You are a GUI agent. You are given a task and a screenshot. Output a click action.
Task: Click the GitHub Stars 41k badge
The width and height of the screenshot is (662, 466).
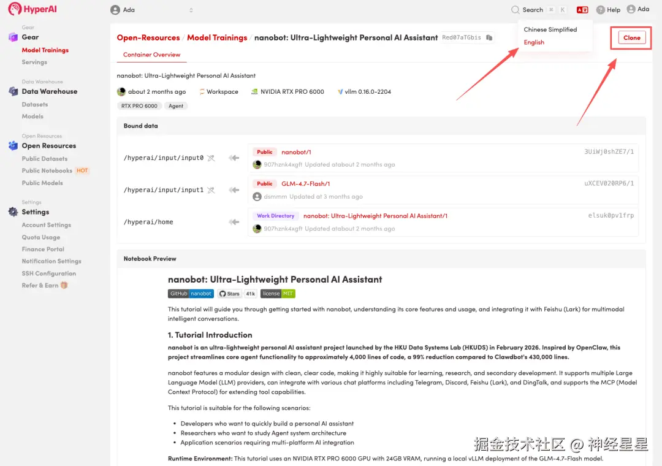tap(237, 294)
